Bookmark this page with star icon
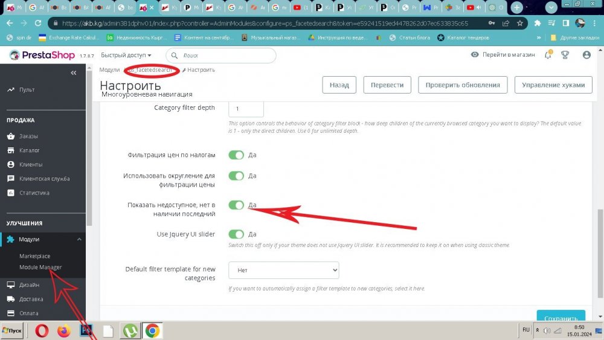 click(520, 23)
